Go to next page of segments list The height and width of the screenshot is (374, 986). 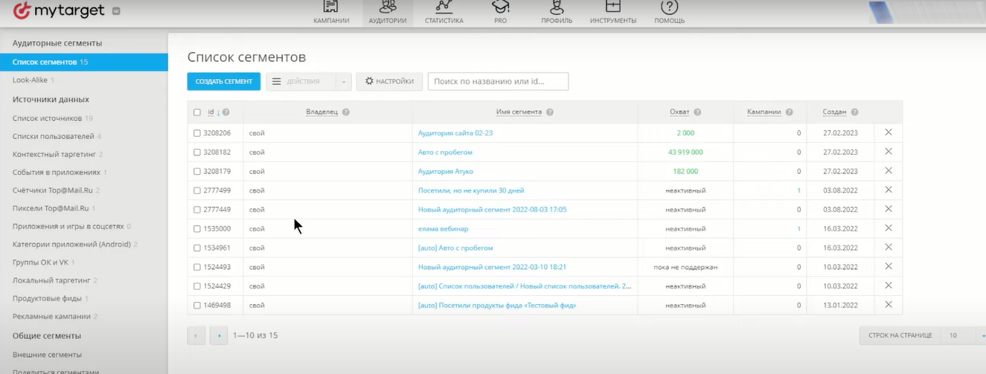pyautogui.click(x=219, y=336)
